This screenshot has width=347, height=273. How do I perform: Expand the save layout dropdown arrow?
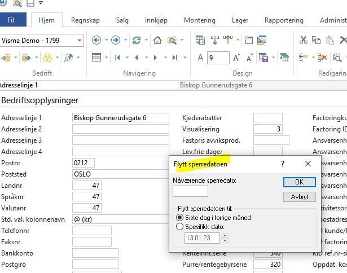point(273,58)
